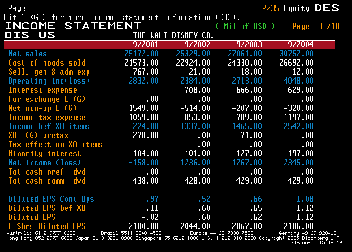Click the 30752.00 net sales value

point(296,54)
